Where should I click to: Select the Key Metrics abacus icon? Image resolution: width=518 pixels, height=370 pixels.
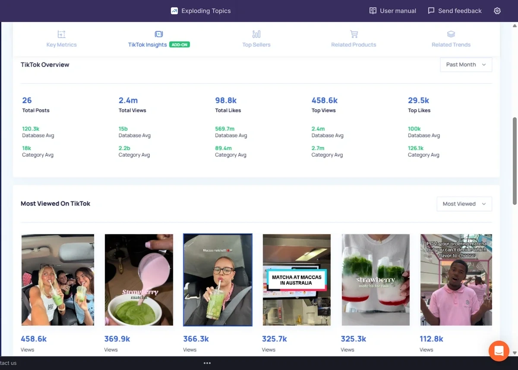(x=61, y=34)
